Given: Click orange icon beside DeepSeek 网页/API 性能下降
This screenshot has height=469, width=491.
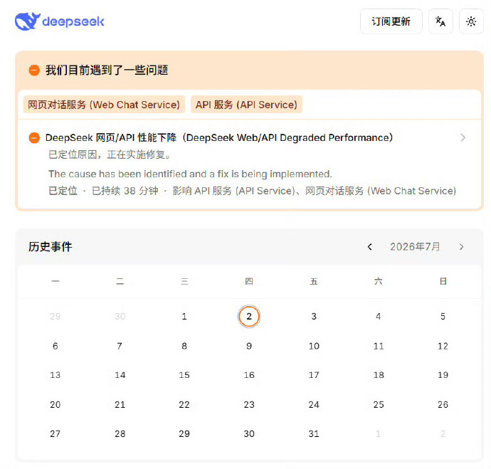Looking at the screenshot, I should click(x=34, y=138).
